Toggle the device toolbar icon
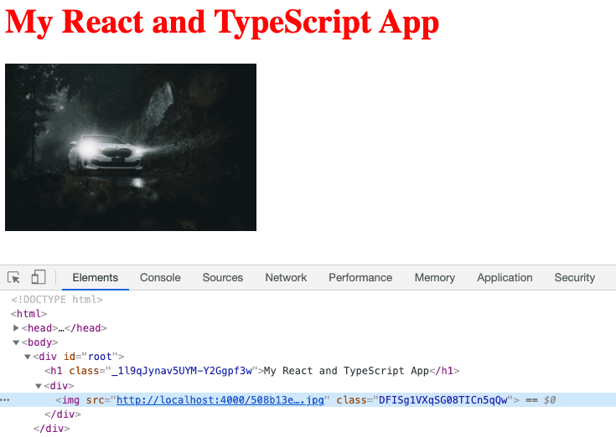This screenshot has height=437, width=616. click(x=39, y=278)
